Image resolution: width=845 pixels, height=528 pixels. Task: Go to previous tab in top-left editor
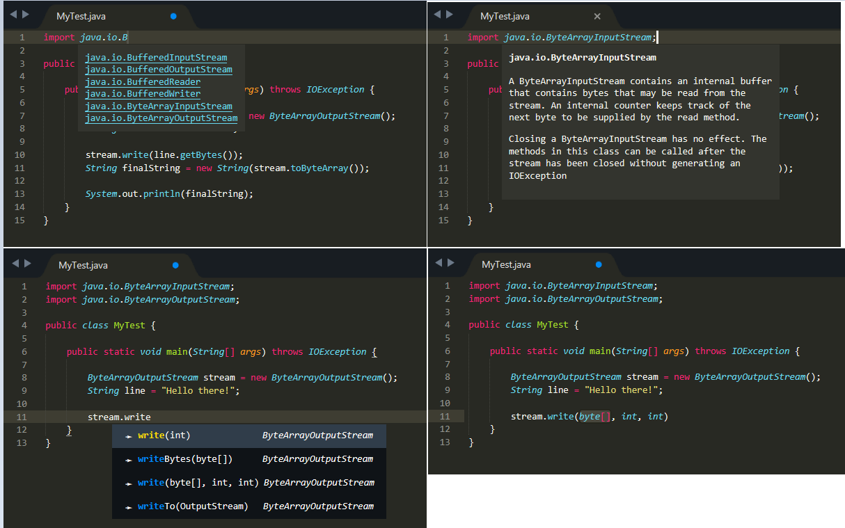coord(14,15)
